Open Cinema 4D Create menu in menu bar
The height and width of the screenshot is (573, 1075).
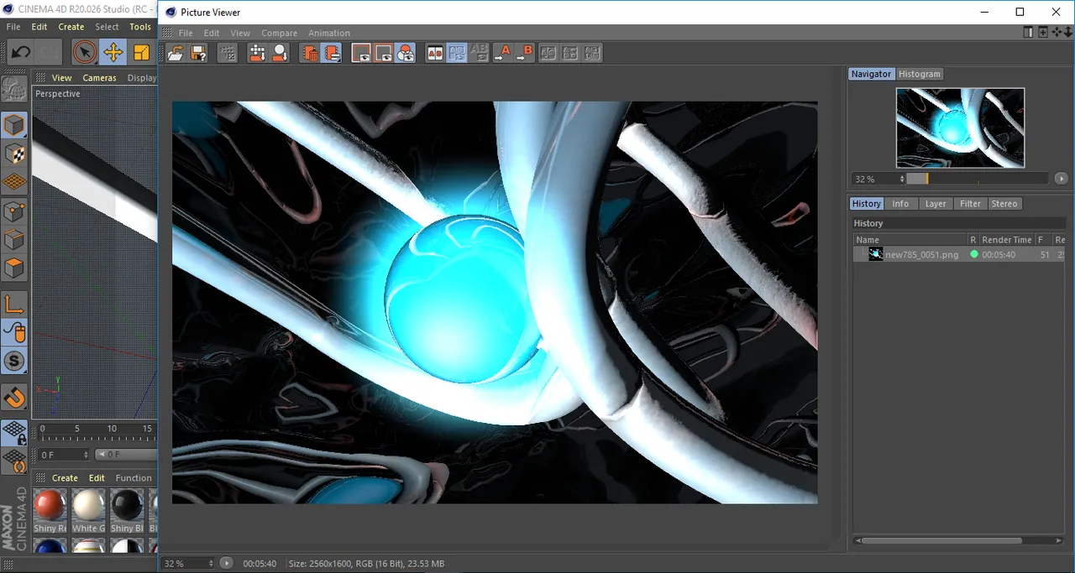coord(71,27)
